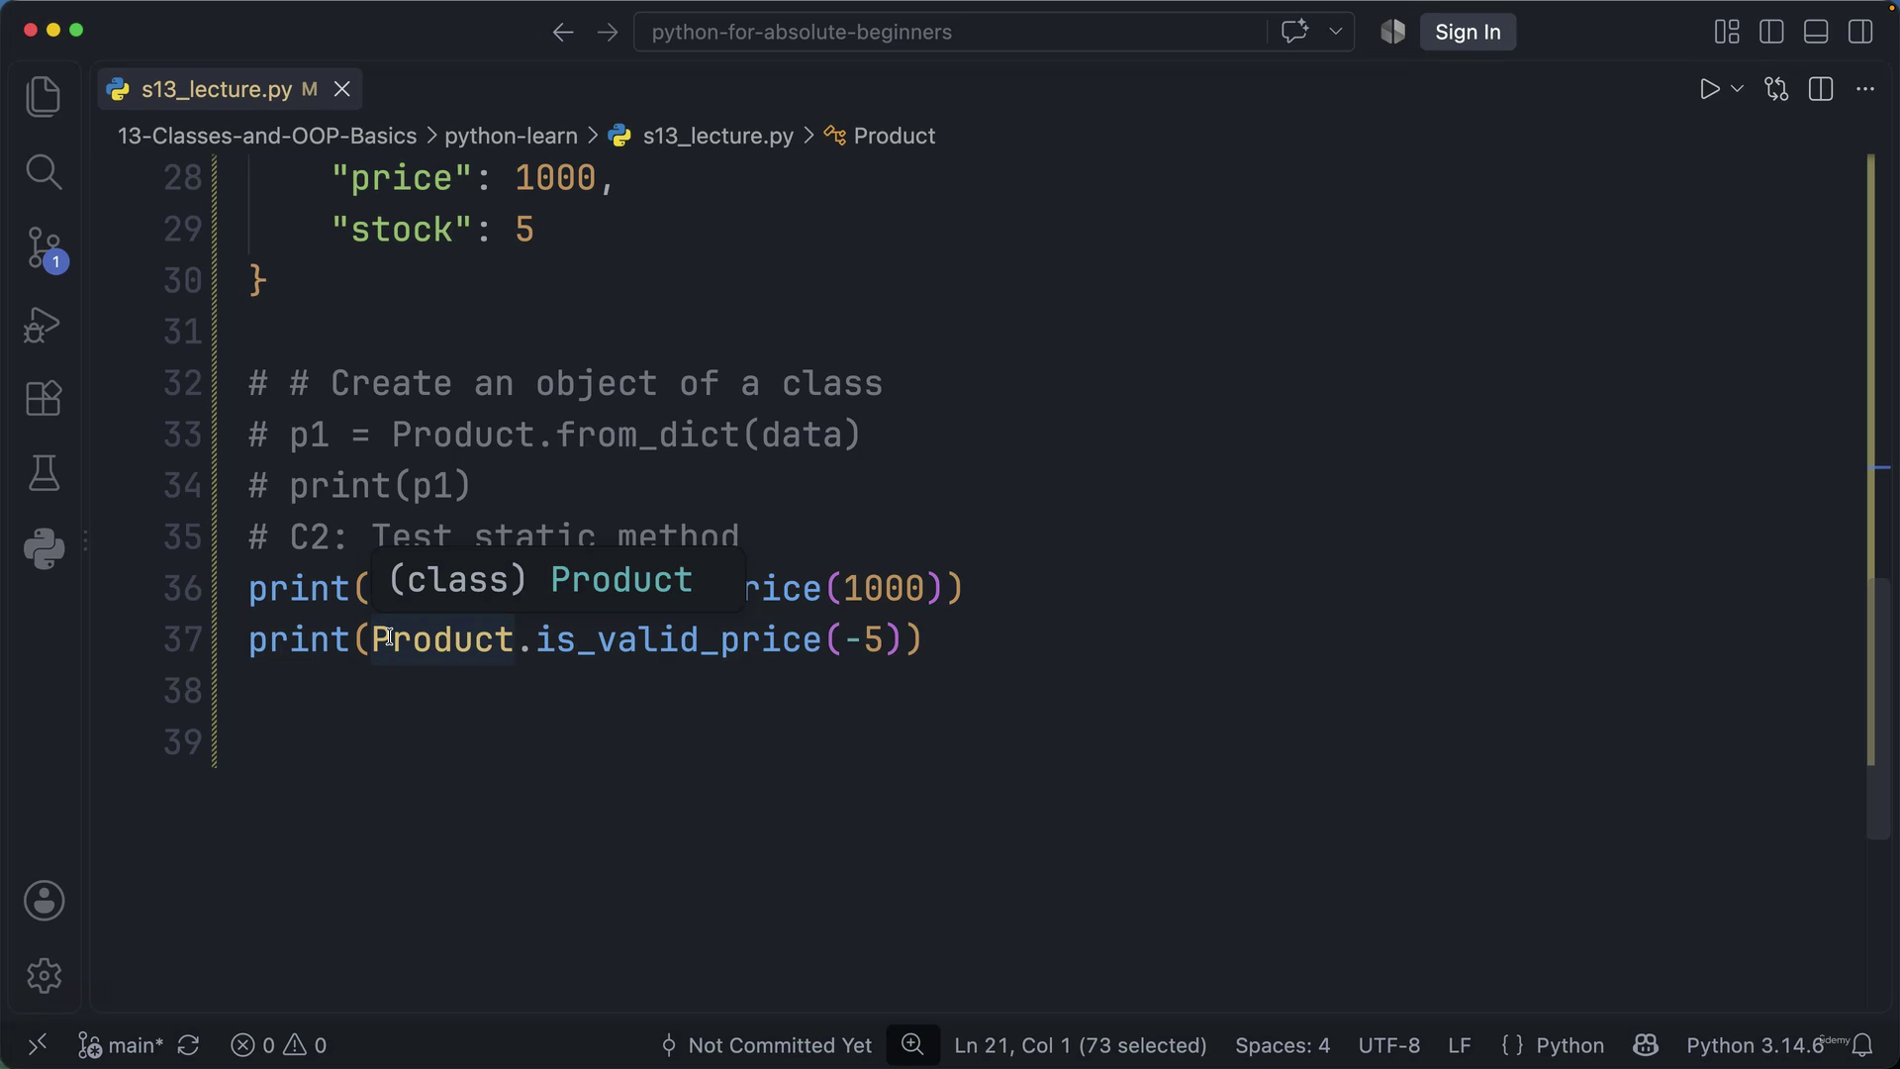Image resolution: width=1900 pixels, height=1069 pixels.
Task: Open remote window indicator in status bar
Action: [x=38, y=1045]
